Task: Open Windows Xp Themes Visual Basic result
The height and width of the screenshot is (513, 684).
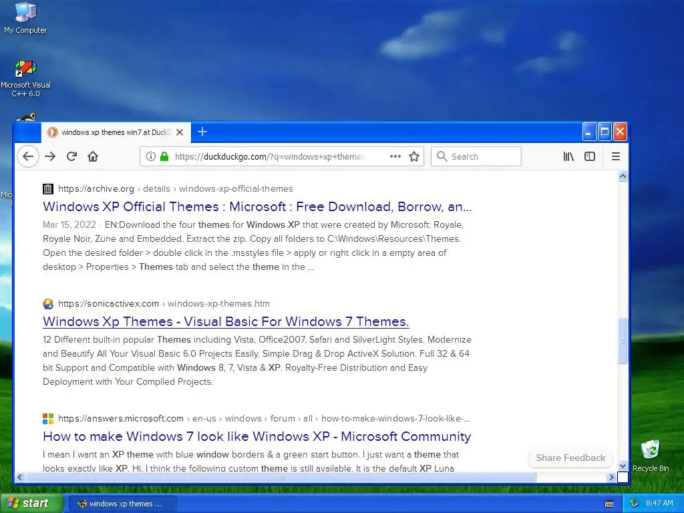Action: tap(226, 321)
